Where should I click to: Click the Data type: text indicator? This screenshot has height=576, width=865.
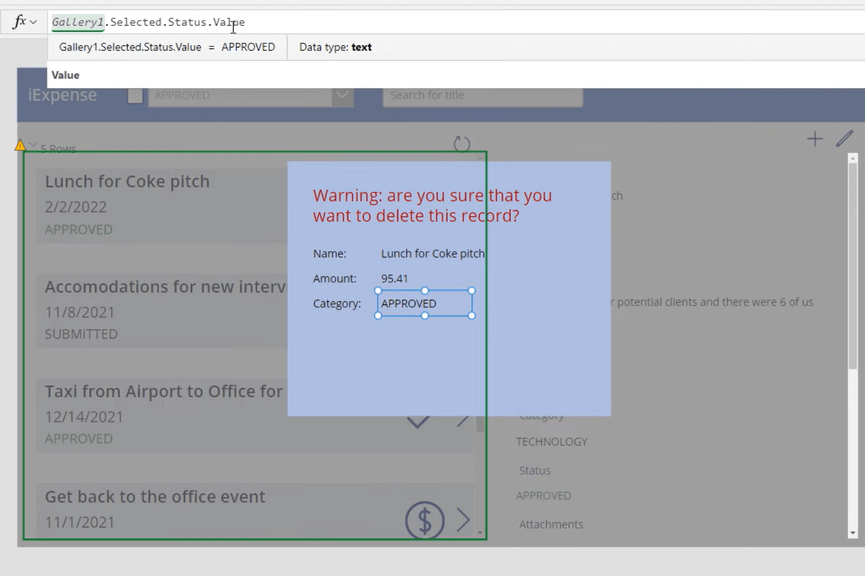click(335, 47)
